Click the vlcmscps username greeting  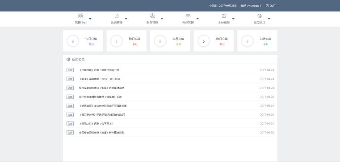point(251,6)
